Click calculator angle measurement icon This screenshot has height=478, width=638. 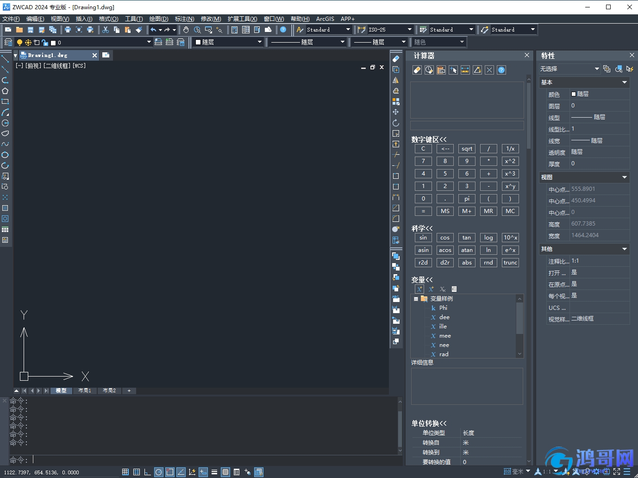pos(477,70)
